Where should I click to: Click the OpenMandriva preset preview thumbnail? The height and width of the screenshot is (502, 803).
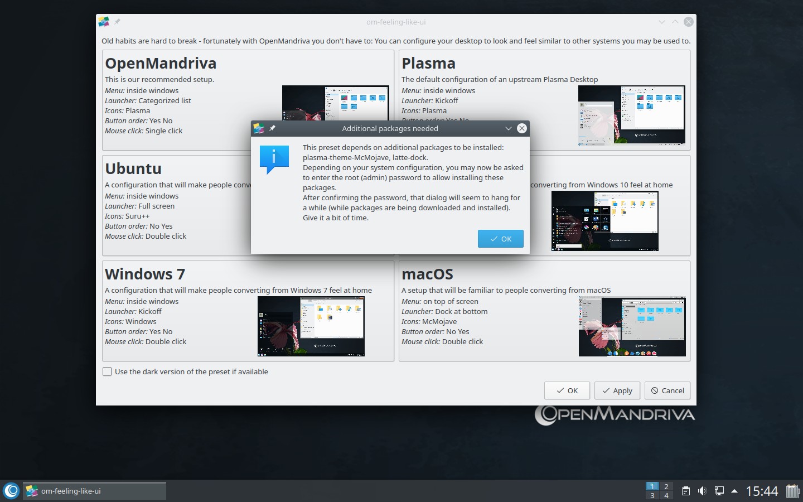pos(335,103)
